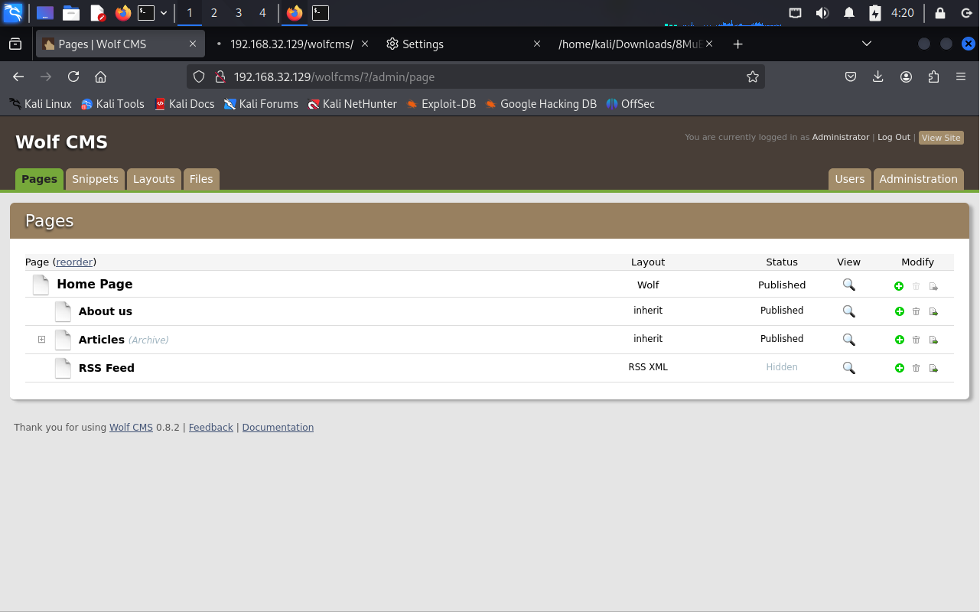Copy the Home Page entry

[933, 286]
